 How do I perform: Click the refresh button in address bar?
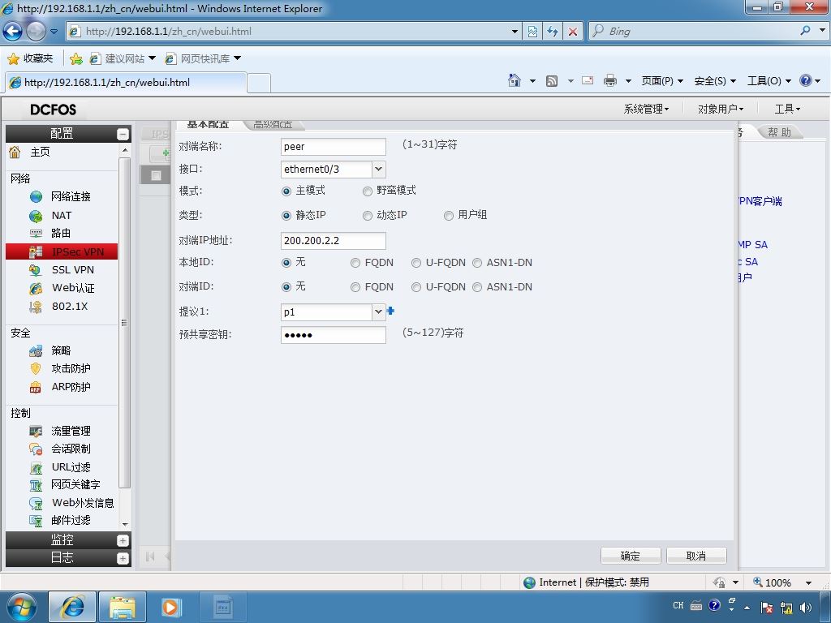point(553,32)
